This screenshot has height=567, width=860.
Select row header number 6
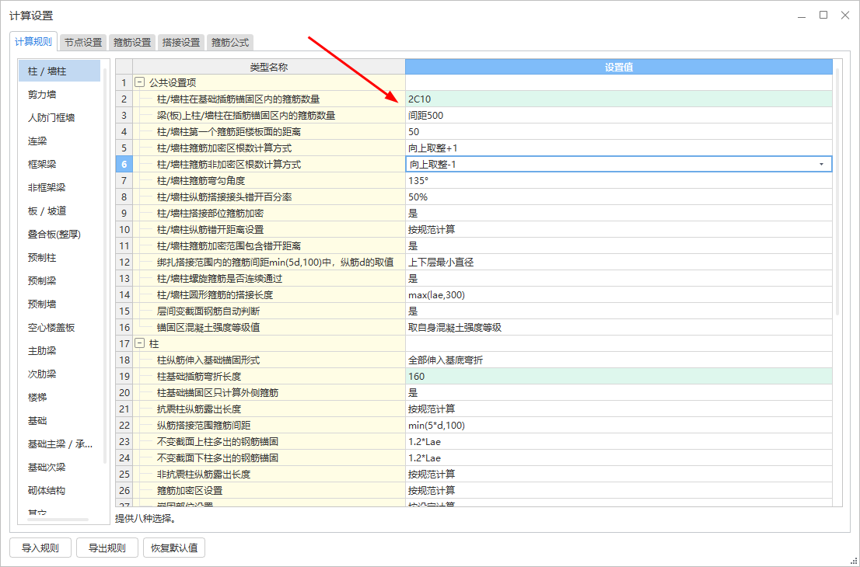pyautogui.click(x=124, y=165)
